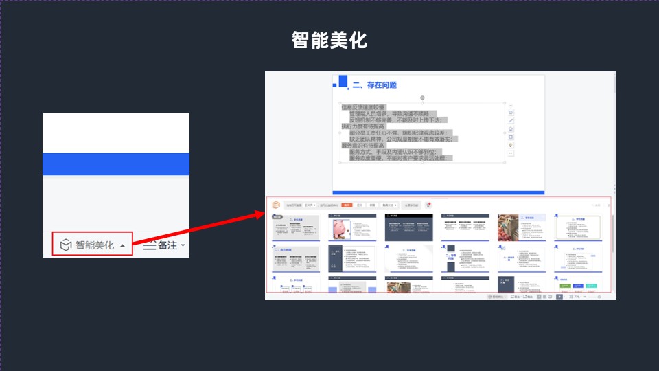
Task: Choose first-row template with fruit market photo
Action: 522,227
